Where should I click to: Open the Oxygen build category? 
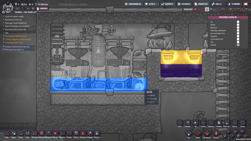14,133
